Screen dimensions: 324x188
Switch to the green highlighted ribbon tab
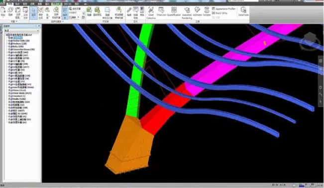(x=56, y=4)
